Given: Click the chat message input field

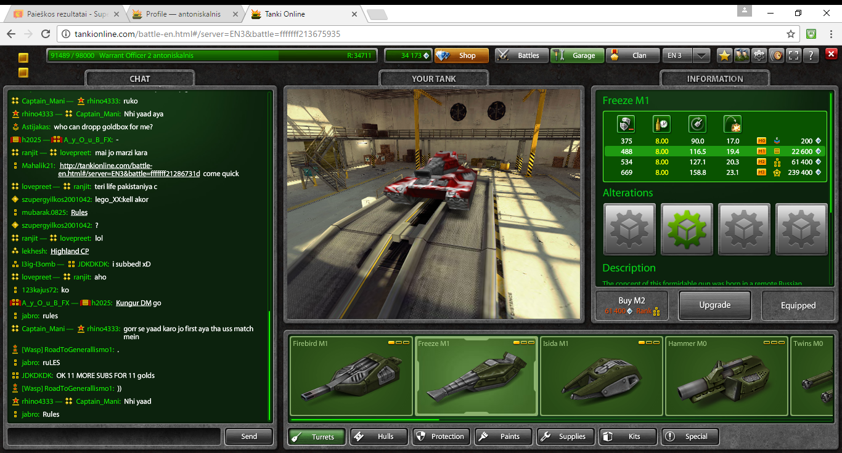Looking at the screenshot, I should 113,436.
